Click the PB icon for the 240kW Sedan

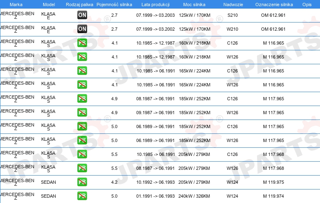click(82, 196)
